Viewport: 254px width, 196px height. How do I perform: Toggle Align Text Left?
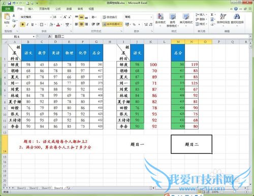(x=77, y=24)
